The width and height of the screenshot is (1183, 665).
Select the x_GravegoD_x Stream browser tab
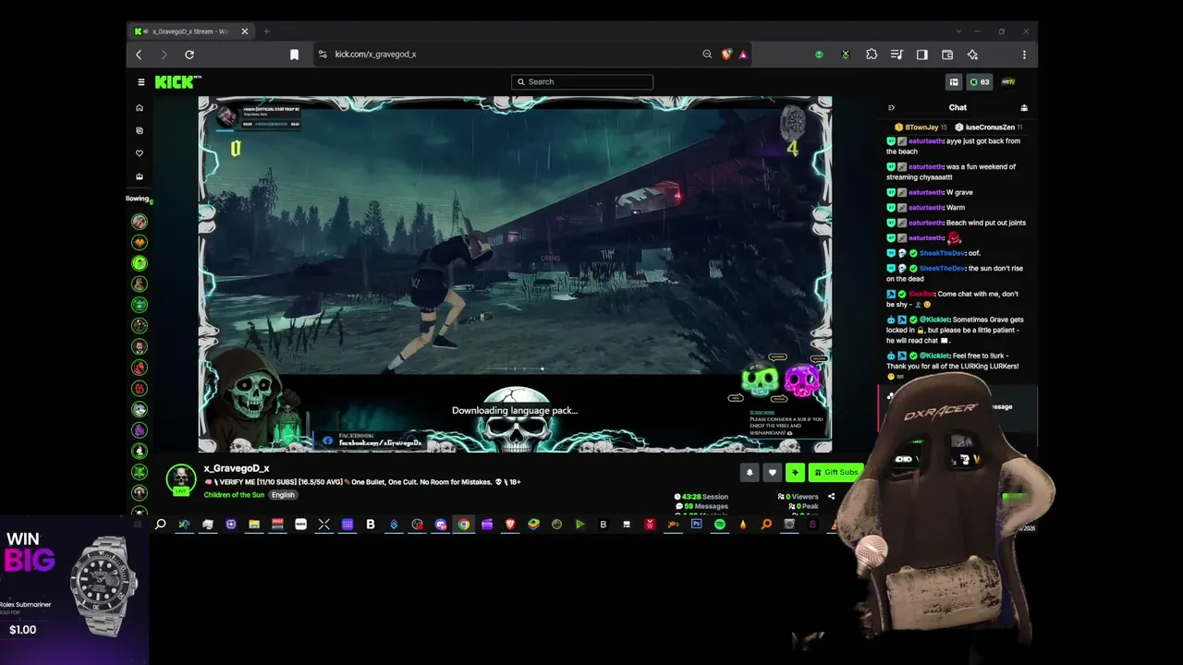coord(191,31)
